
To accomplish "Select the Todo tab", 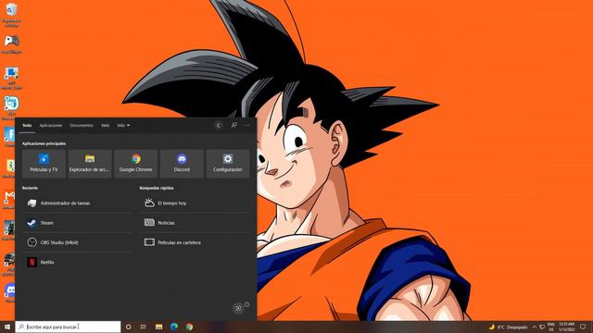I will click(x=27, y=126).
